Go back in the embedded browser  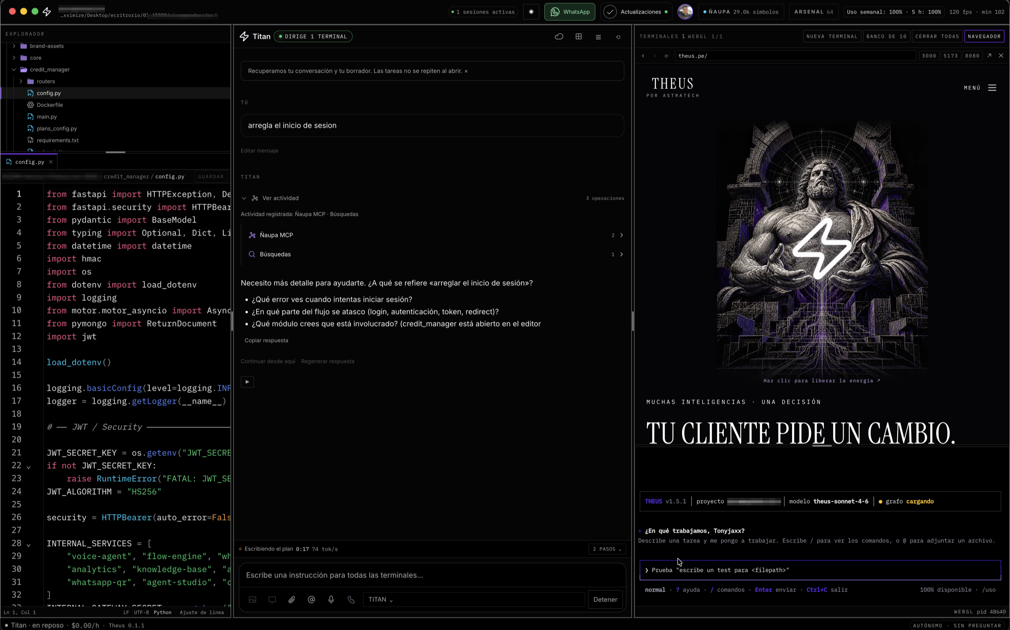pos(643,56)
